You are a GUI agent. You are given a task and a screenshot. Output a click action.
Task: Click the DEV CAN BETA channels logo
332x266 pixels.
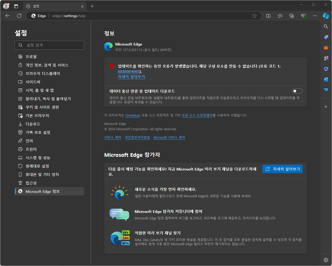(120, 238)
